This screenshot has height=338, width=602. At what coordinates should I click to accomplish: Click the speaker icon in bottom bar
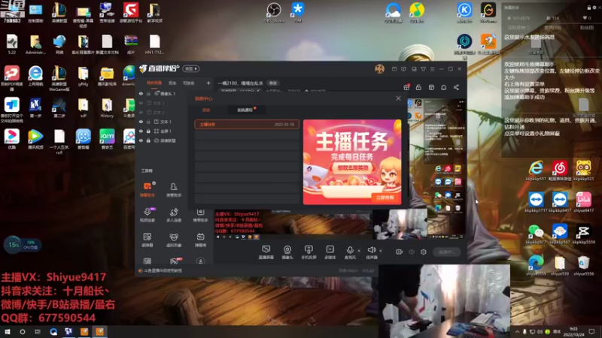(371, 251)
